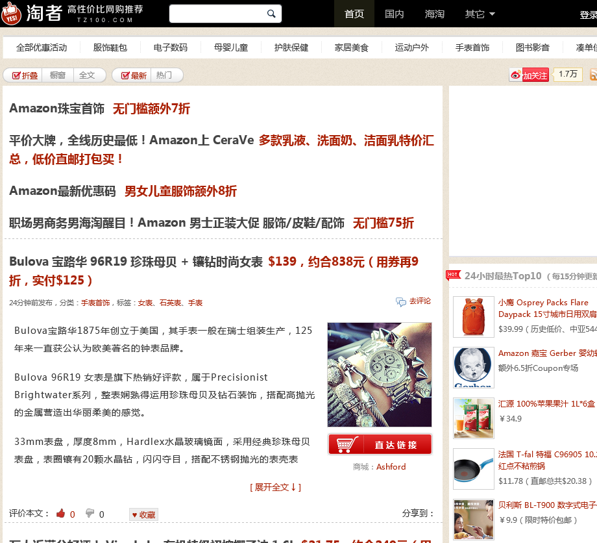Open the Osprey Packs Flare Daypack link
The image size is (597, 543).
point(548,309)
